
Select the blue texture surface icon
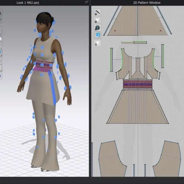[97, 35]
